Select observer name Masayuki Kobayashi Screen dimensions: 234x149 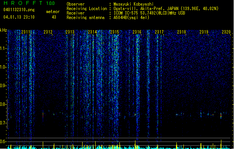tap(134, 4)
